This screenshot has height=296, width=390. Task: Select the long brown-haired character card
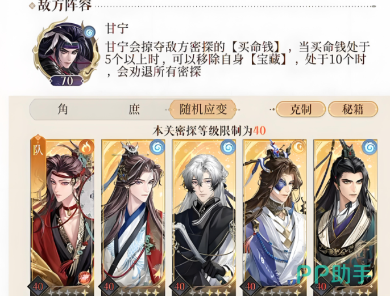(133, 217)
